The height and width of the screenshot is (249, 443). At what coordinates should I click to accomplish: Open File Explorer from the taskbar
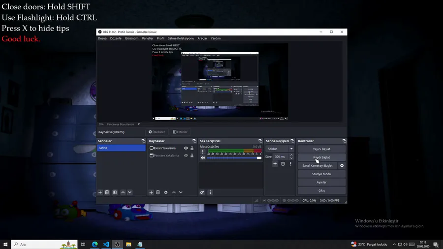pyautogui.click(x=128, y=245)
